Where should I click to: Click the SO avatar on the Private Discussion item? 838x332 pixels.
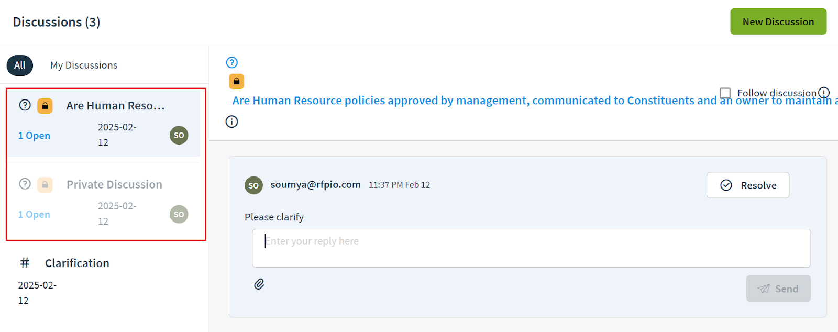pos(179,214)
